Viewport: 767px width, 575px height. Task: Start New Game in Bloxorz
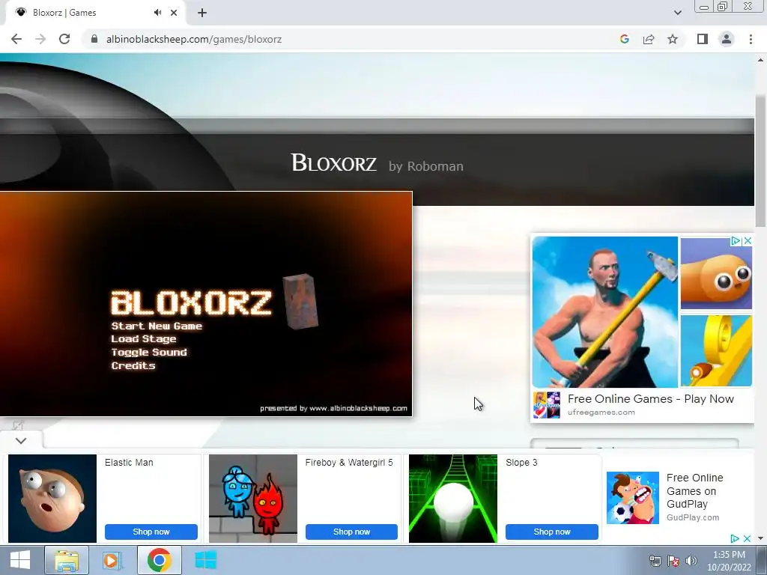[x=157, y=326]
